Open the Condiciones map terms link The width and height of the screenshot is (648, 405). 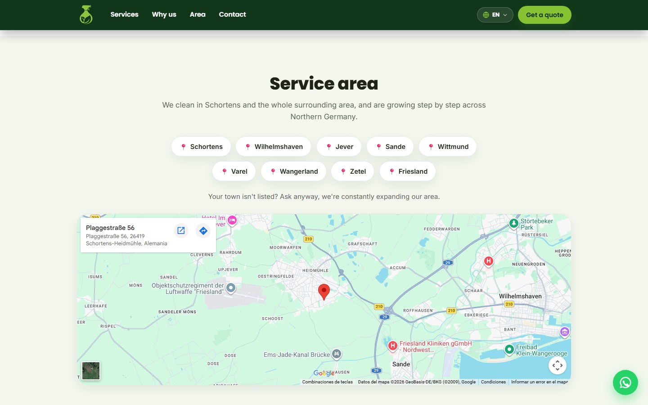click(493, 382)
